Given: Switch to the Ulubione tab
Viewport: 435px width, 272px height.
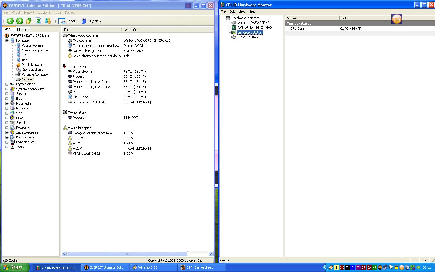Looking at the screenshot, I should 23,30.
